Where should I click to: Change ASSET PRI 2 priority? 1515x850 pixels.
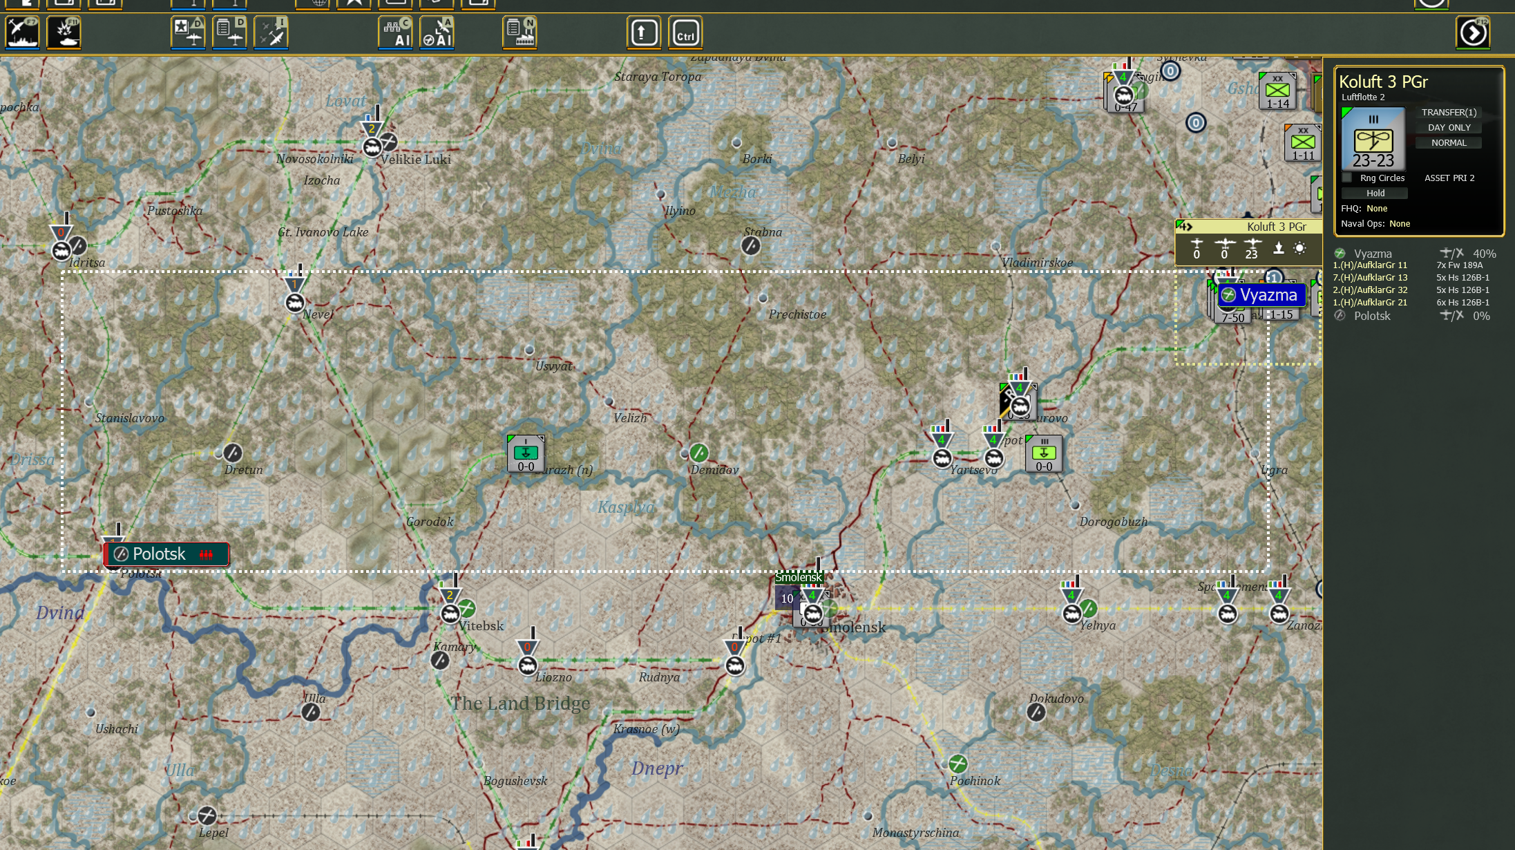1449,178
